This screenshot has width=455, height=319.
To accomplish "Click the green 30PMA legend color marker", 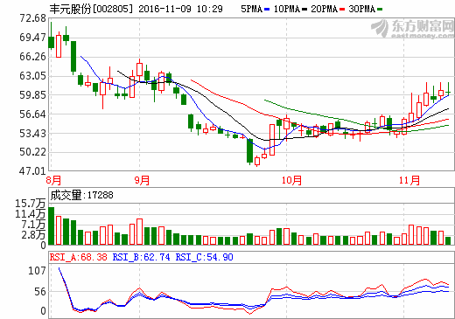I will pos(380,10).
